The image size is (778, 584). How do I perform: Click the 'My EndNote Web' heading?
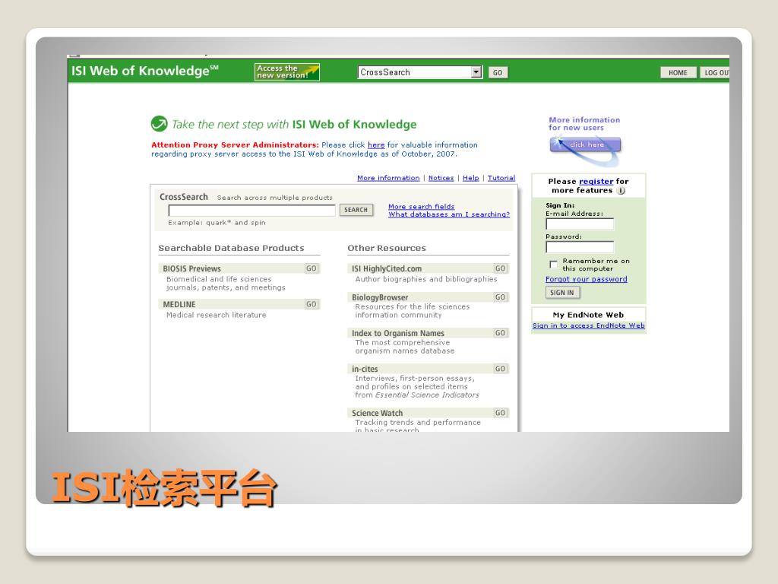tap(588, 315)
